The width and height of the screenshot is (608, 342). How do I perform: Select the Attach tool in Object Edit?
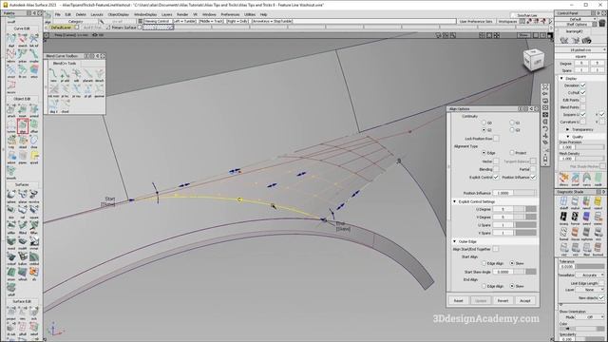(10, 111)
